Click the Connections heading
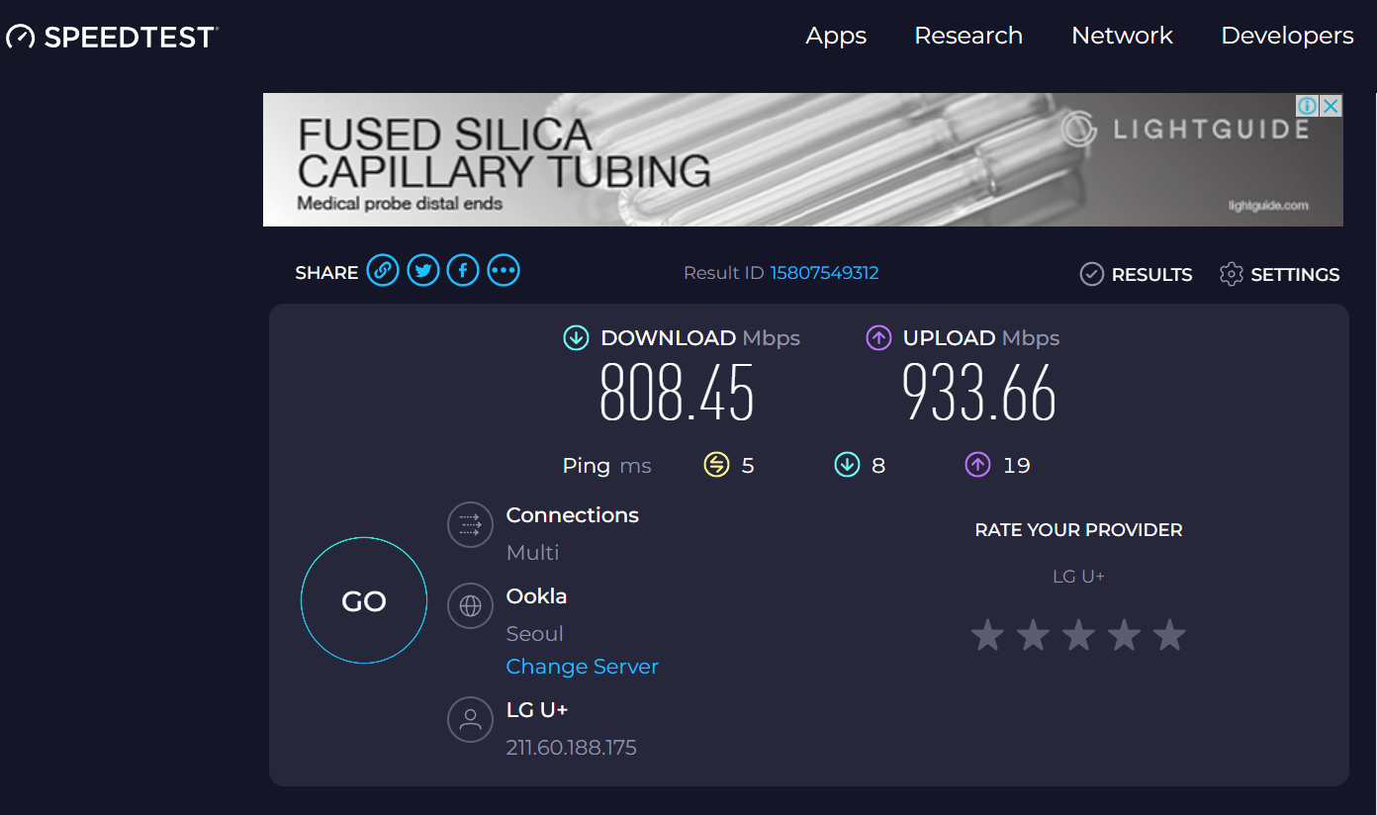The width and height of the screenshot is (1377, 815). [572, 515]
